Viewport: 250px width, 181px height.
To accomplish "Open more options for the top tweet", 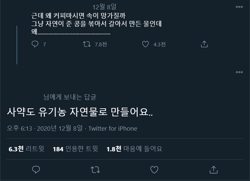I will 239,7.
